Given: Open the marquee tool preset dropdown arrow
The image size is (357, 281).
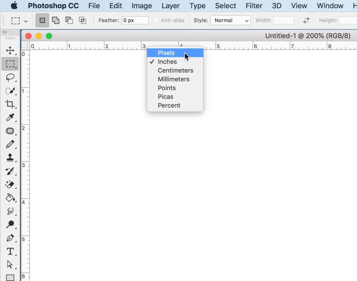Looking at the screenshot, I should (25, 20).
